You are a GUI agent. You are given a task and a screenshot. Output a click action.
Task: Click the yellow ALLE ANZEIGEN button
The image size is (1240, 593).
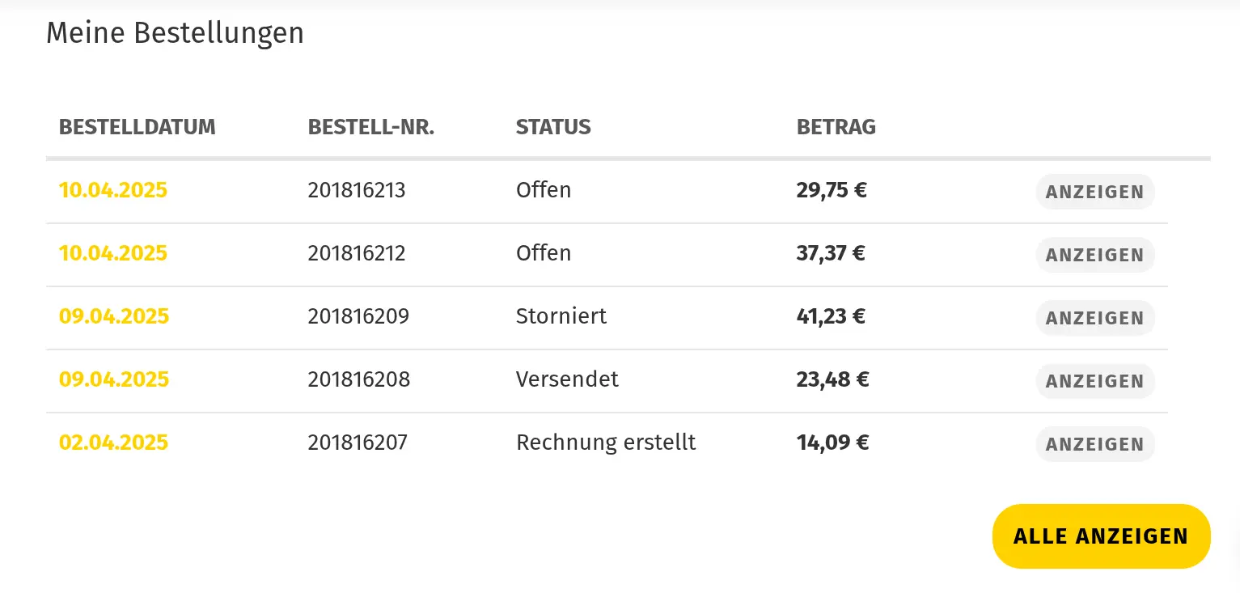click(x=1101, y=536)
